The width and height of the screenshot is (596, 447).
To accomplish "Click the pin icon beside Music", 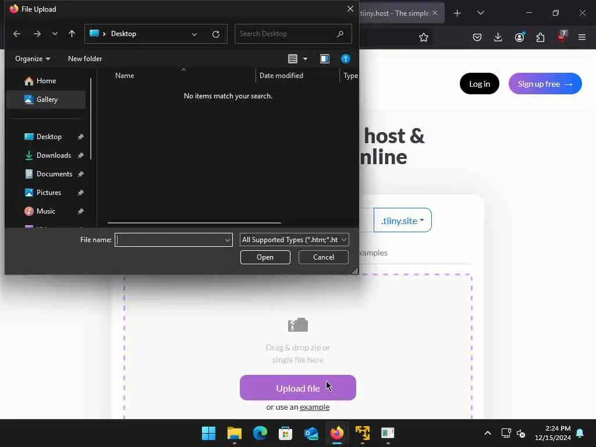I will click(80, 211).
